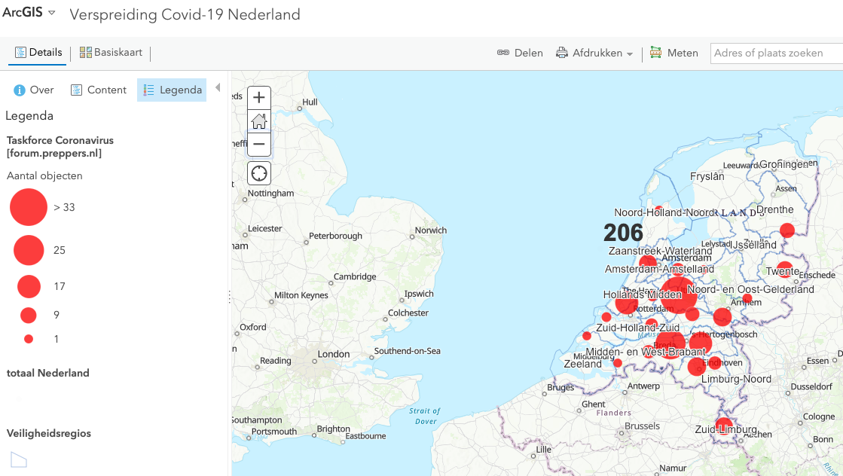Screen dimensions: 843x476
Task: Click the Delen link chain icon
Action: point(503,53)
